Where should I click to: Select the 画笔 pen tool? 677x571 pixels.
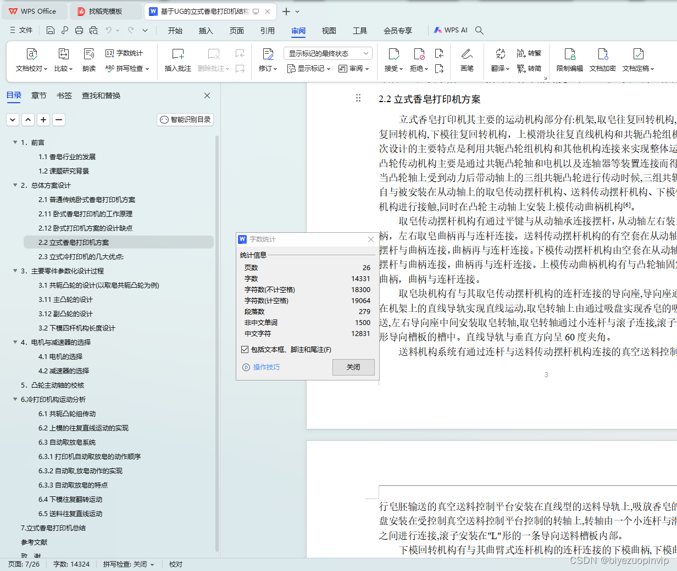tap(467, 60)
